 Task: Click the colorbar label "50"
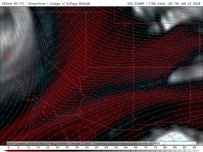106,147
